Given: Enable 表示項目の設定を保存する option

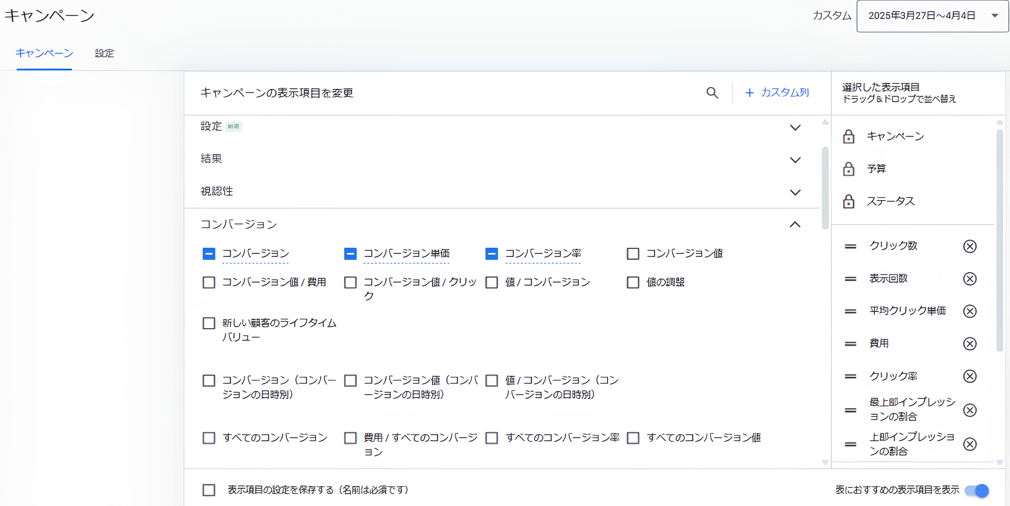Looking at the screenshot, I should [209, 490].
